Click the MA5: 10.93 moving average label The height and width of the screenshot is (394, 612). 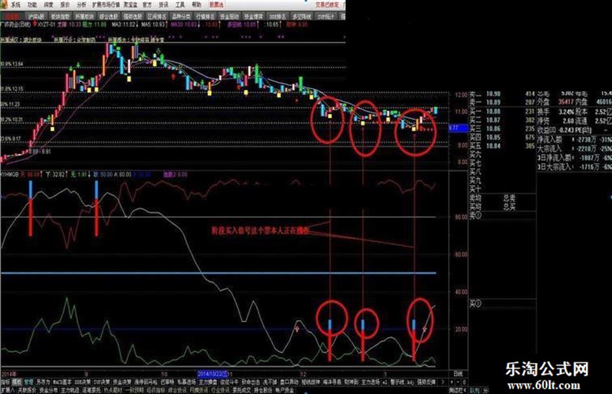click(x=153, y=25)
